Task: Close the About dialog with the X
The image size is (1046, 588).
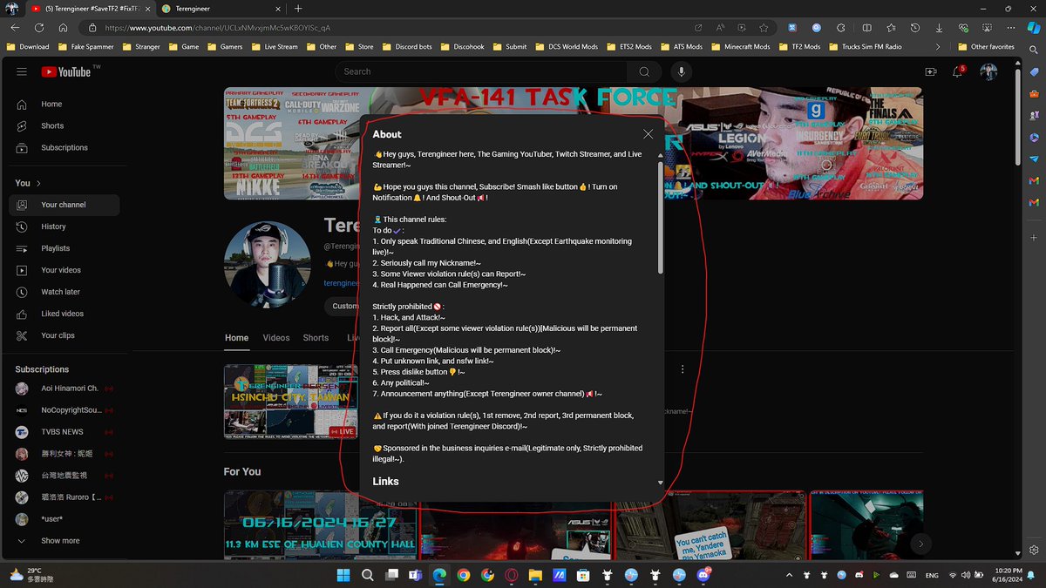Action: tap(648, 134)
